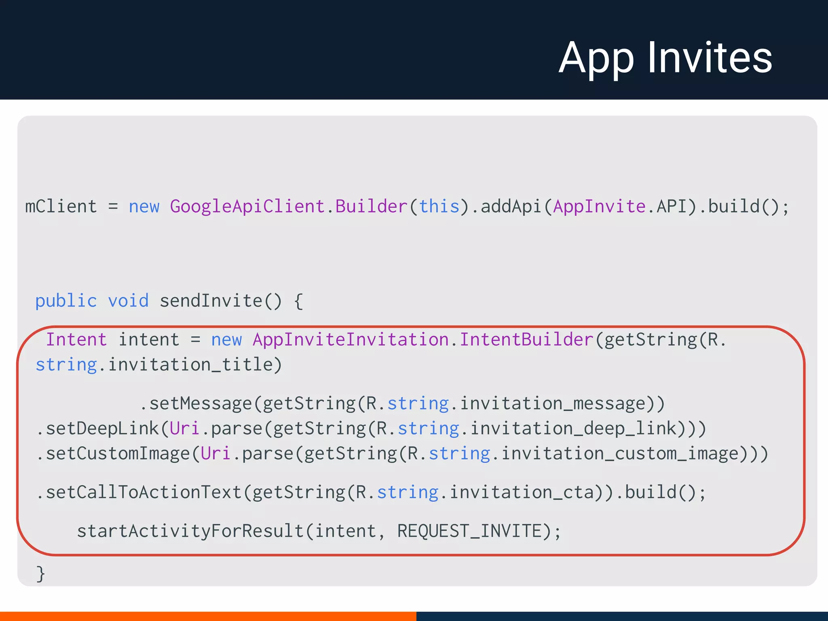The image size is (828, 621).
Task: Click the '.setCallToActionText' code line
Action: click(x=371, y=492)
